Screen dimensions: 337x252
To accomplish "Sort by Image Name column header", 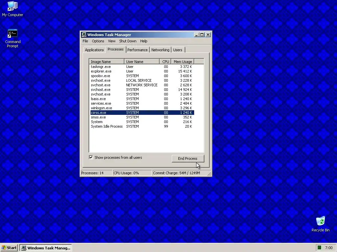I will pyautogui.click(x=107, y=62).
